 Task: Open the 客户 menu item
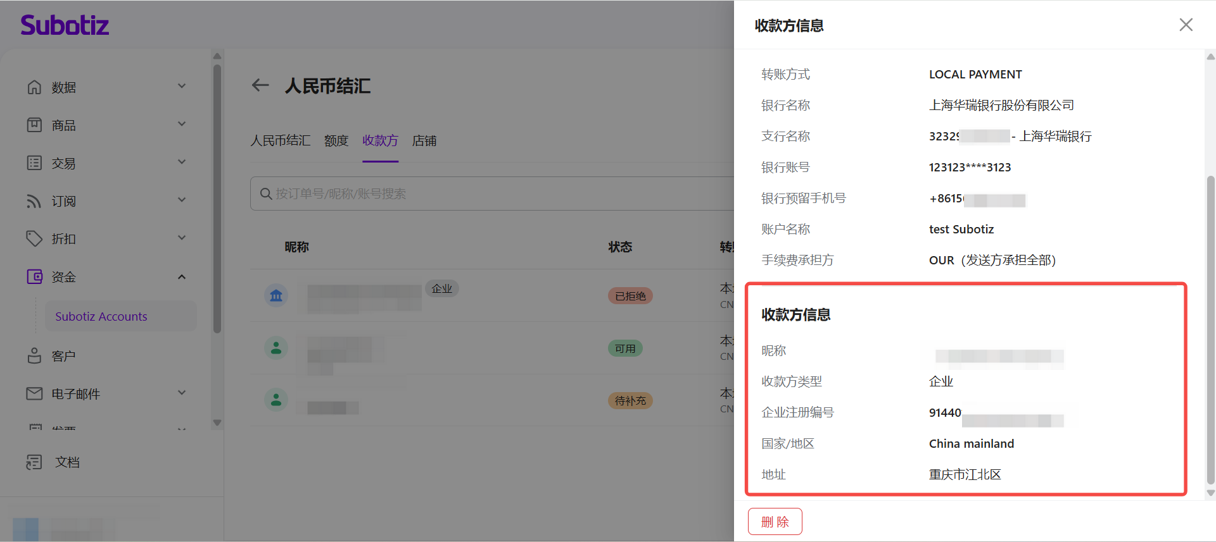(x=63, y=356)
